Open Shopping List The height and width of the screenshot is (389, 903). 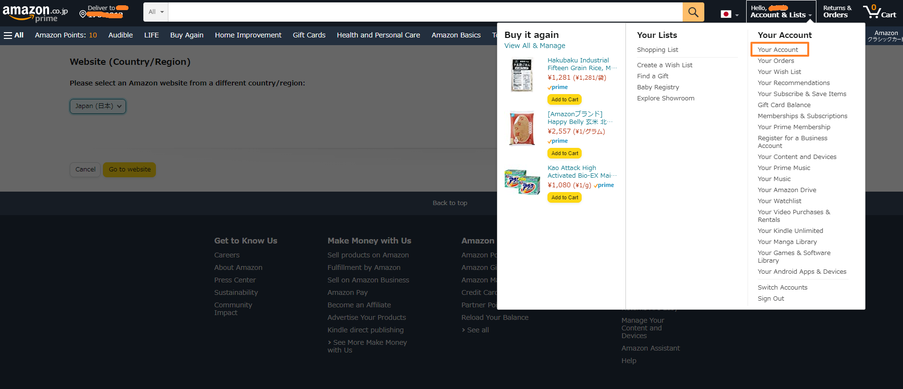click(657, 50)
